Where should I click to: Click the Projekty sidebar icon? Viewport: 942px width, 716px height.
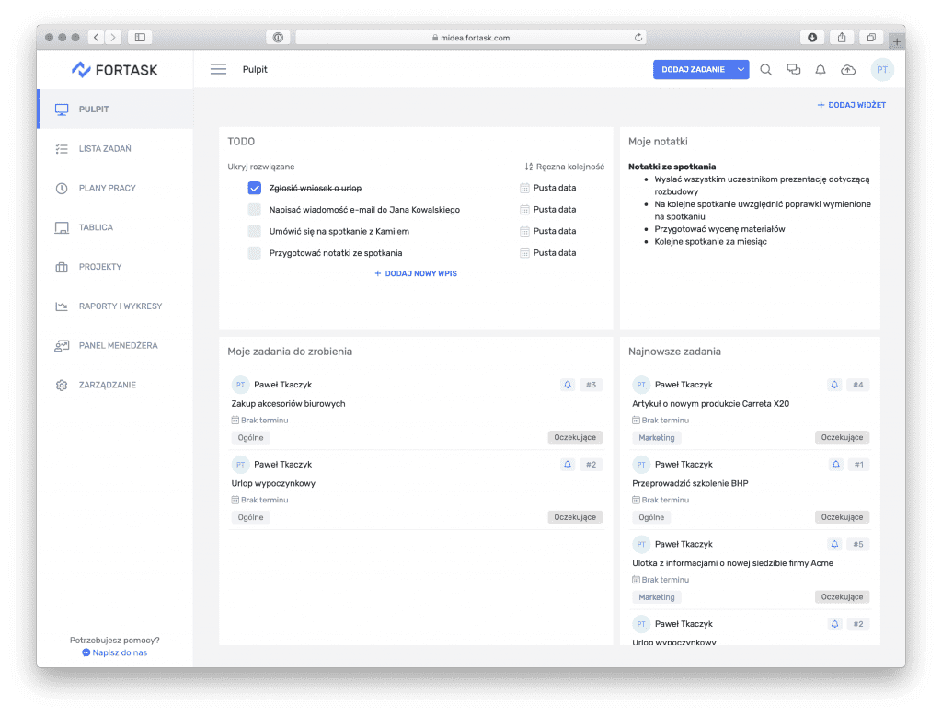(59, 267)
